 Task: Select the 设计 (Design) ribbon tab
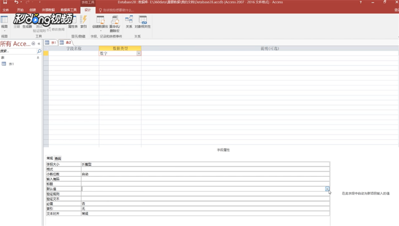coord(88,10)
